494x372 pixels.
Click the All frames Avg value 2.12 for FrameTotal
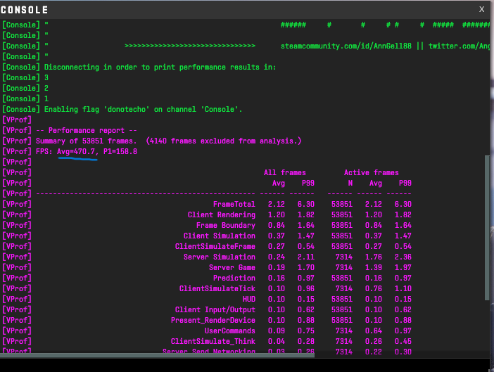point(277,204)
